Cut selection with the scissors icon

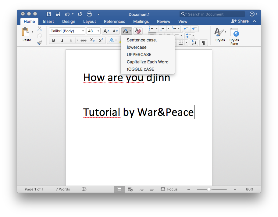point(40,29)
